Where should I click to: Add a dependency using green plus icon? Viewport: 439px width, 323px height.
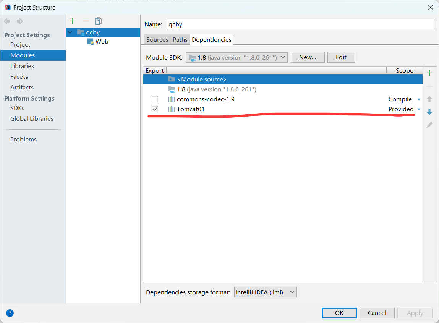click(x=429, y=73)
